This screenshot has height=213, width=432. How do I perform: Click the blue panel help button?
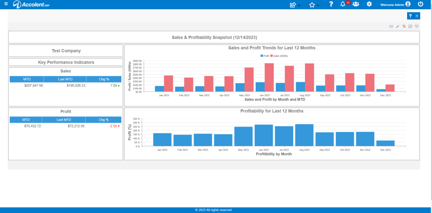tap(410, 16)
